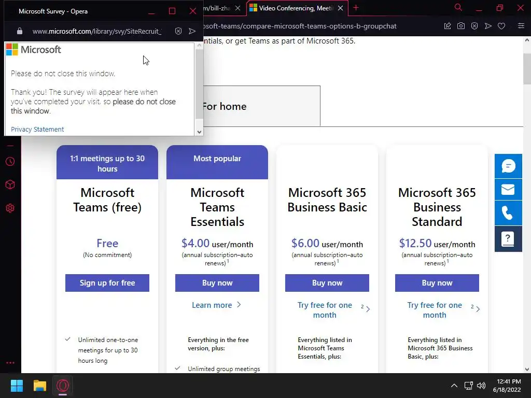Click Buy now for Business Basic
The width and height of the screenshot is (531, 398).
pos(327,283)
